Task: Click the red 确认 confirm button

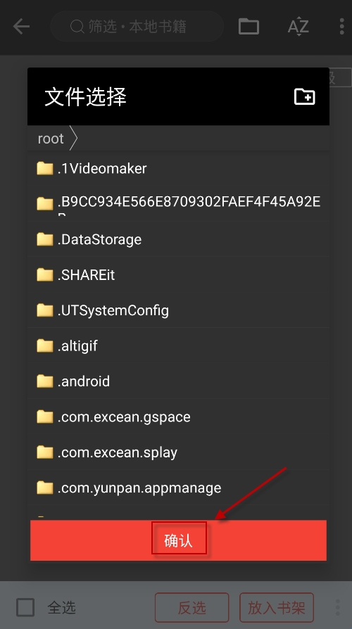Action: (x=178, y=540)
